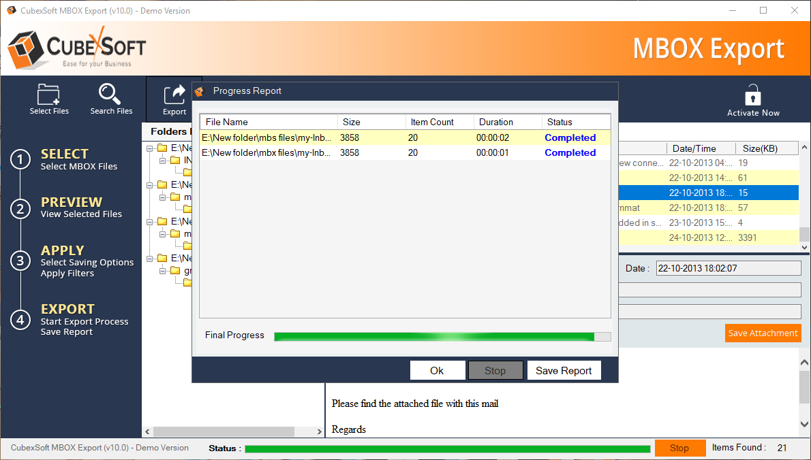Click the step 1 SELECT circle

click(20, 159)
